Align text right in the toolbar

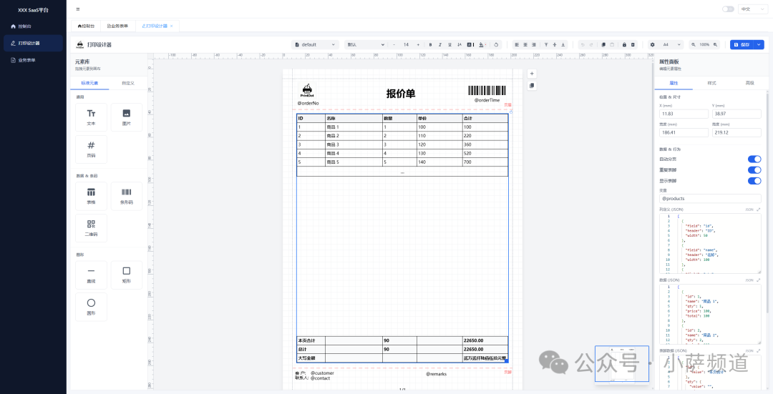point(533,45)
